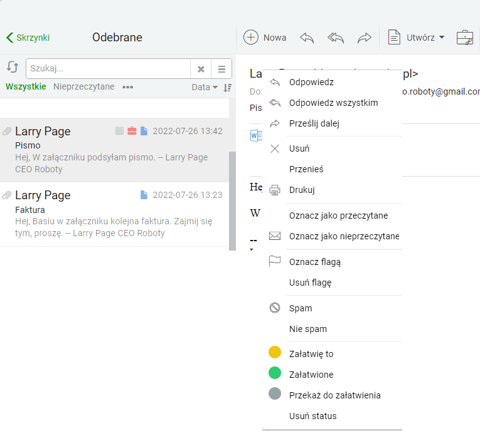
Task: Choose Usuń in context menu
Action: point(332,149)
